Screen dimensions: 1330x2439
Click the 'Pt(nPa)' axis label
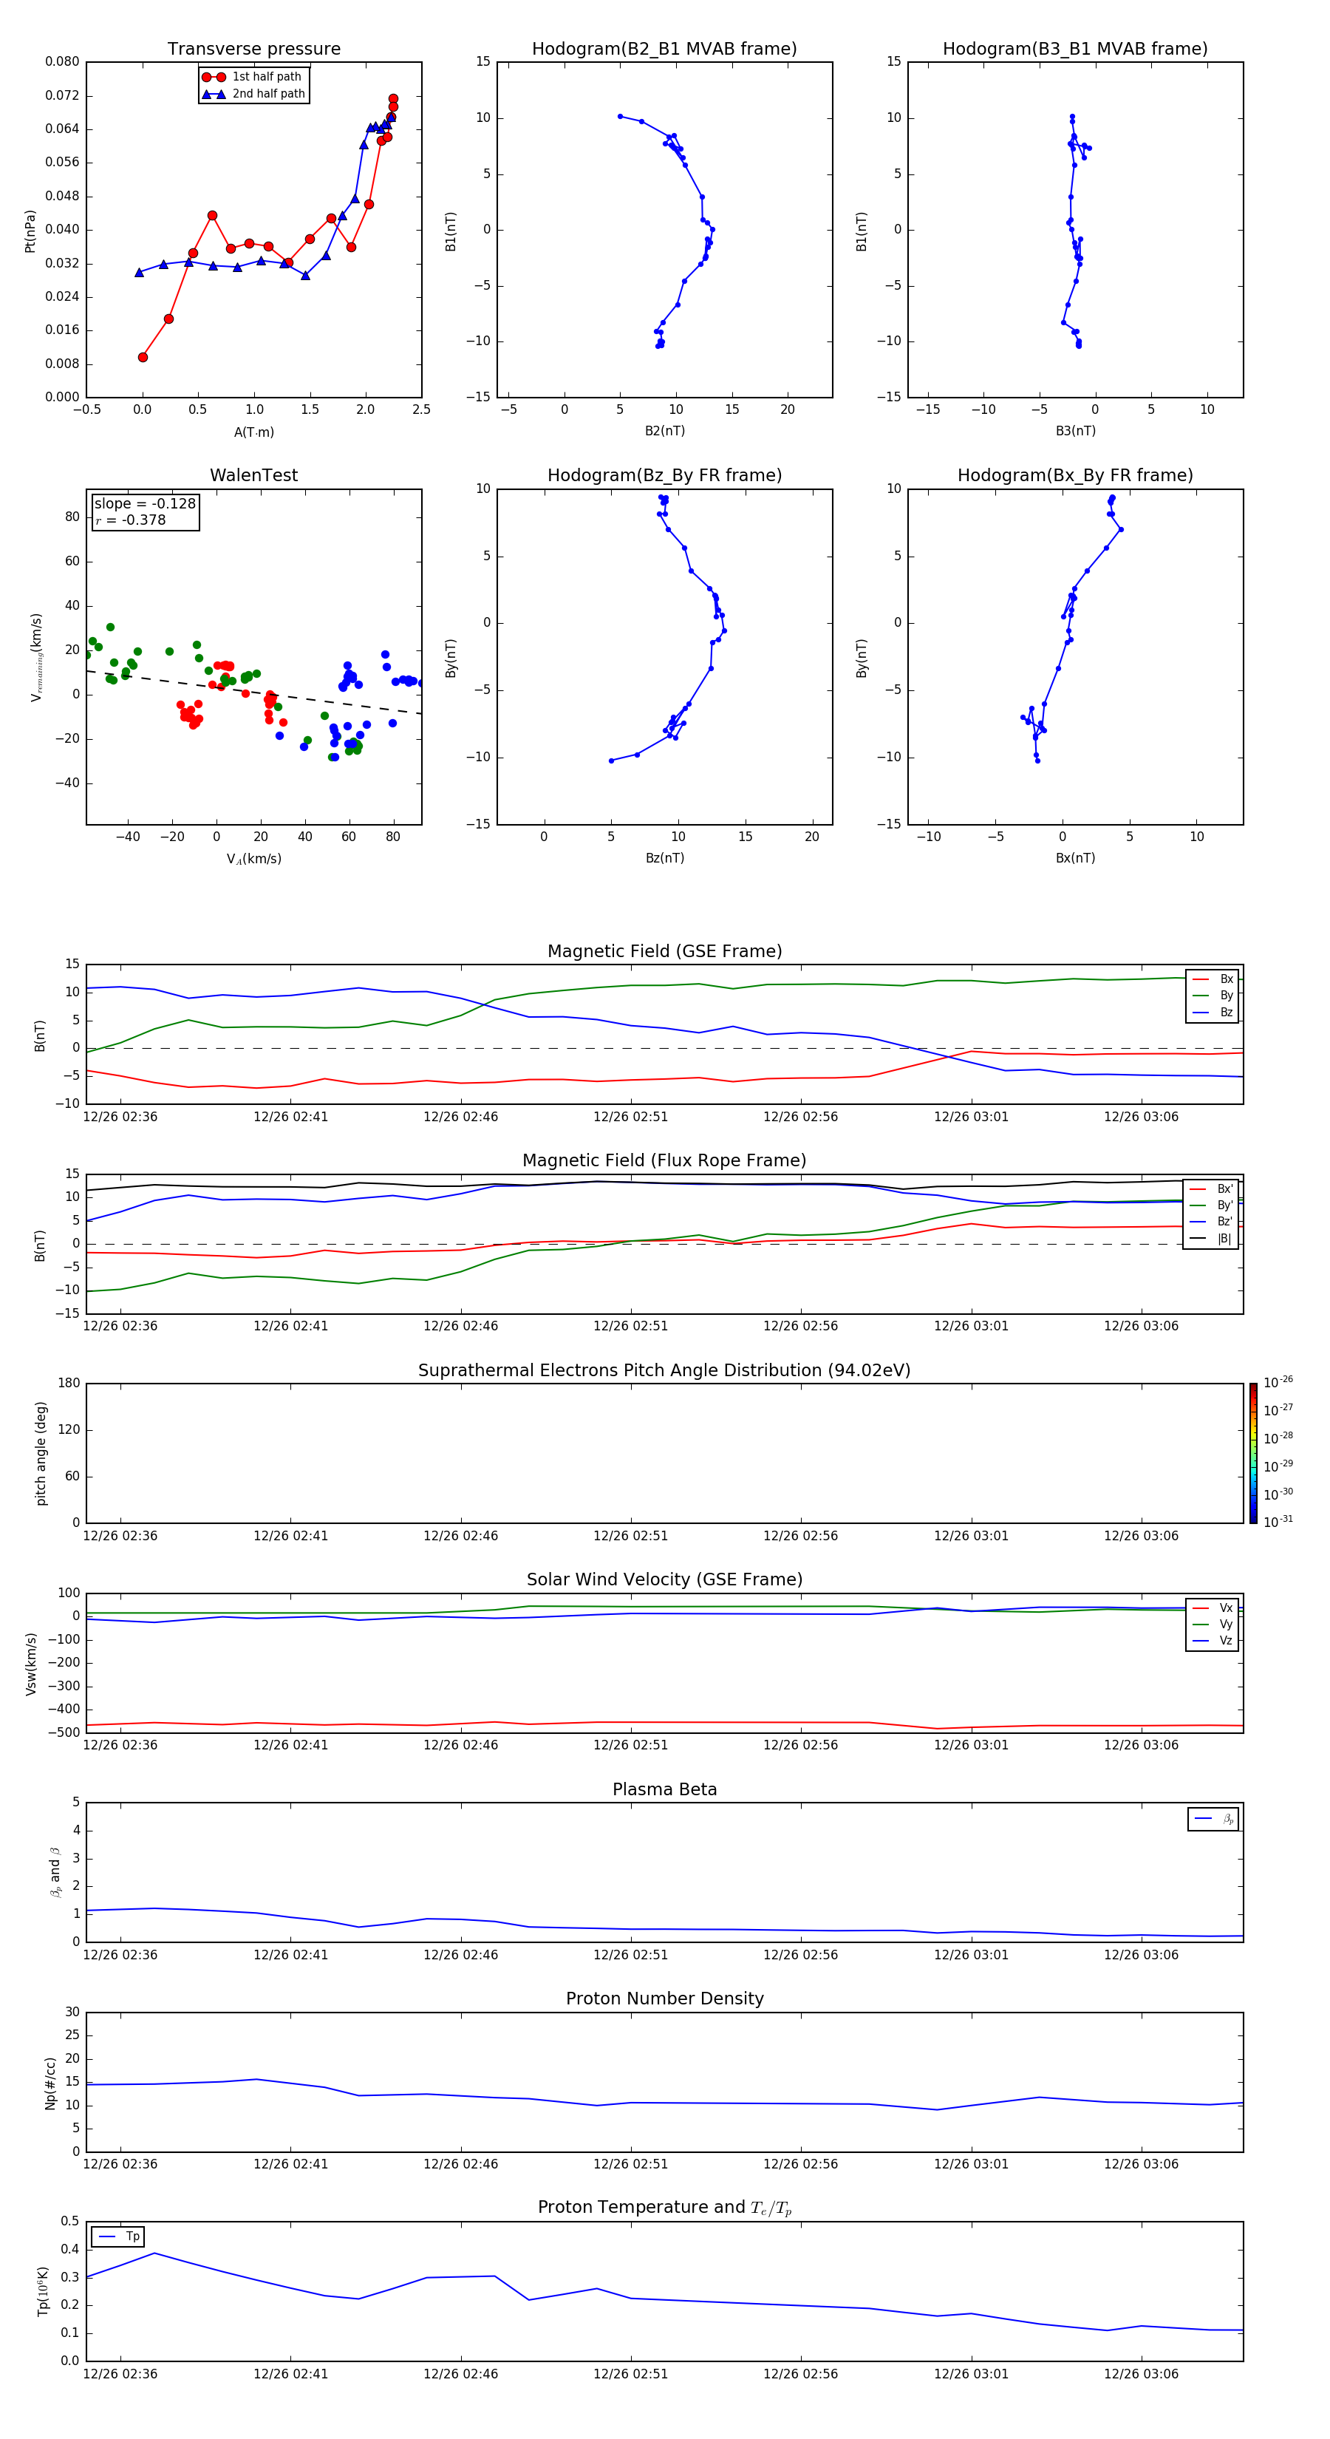(30, 230)
